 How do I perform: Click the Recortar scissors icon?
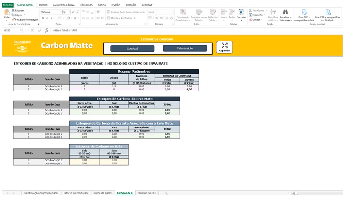pos(13,10)
